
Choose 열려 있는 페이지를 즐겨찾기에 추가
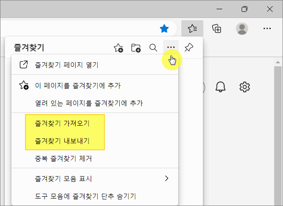[x=95, y=103]
